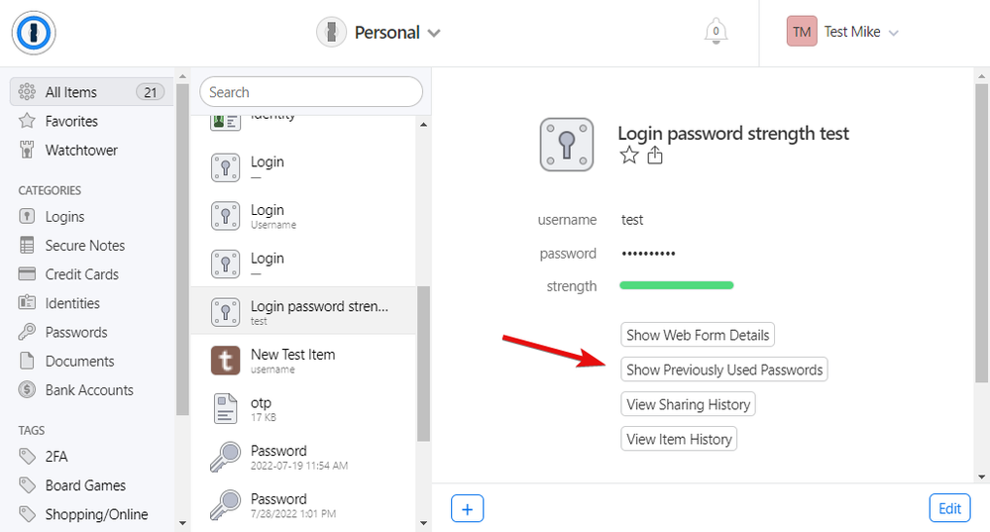The height and width of the screenshot is (532, 990).
Task: Select the Secure Notes category
Action: pyautogui.click(x=84, y=246)
